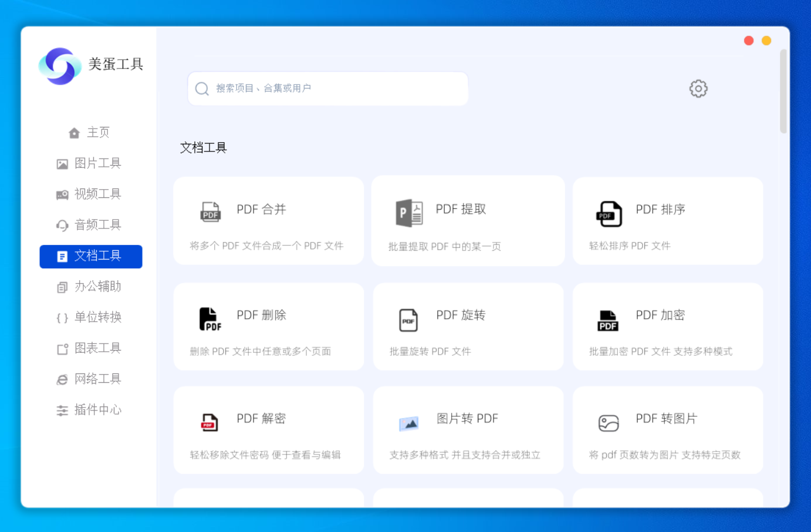811x532 pixels.
Task: Click the sliders icon beside 插件中心
Action: pyautogui.click(x=62, y=410)
